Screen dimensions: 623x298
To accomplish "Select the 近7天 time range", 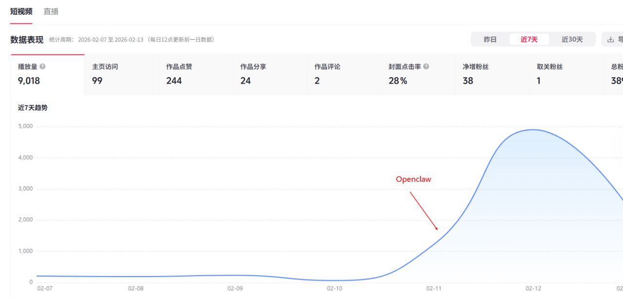I will (x=529, y=40).
